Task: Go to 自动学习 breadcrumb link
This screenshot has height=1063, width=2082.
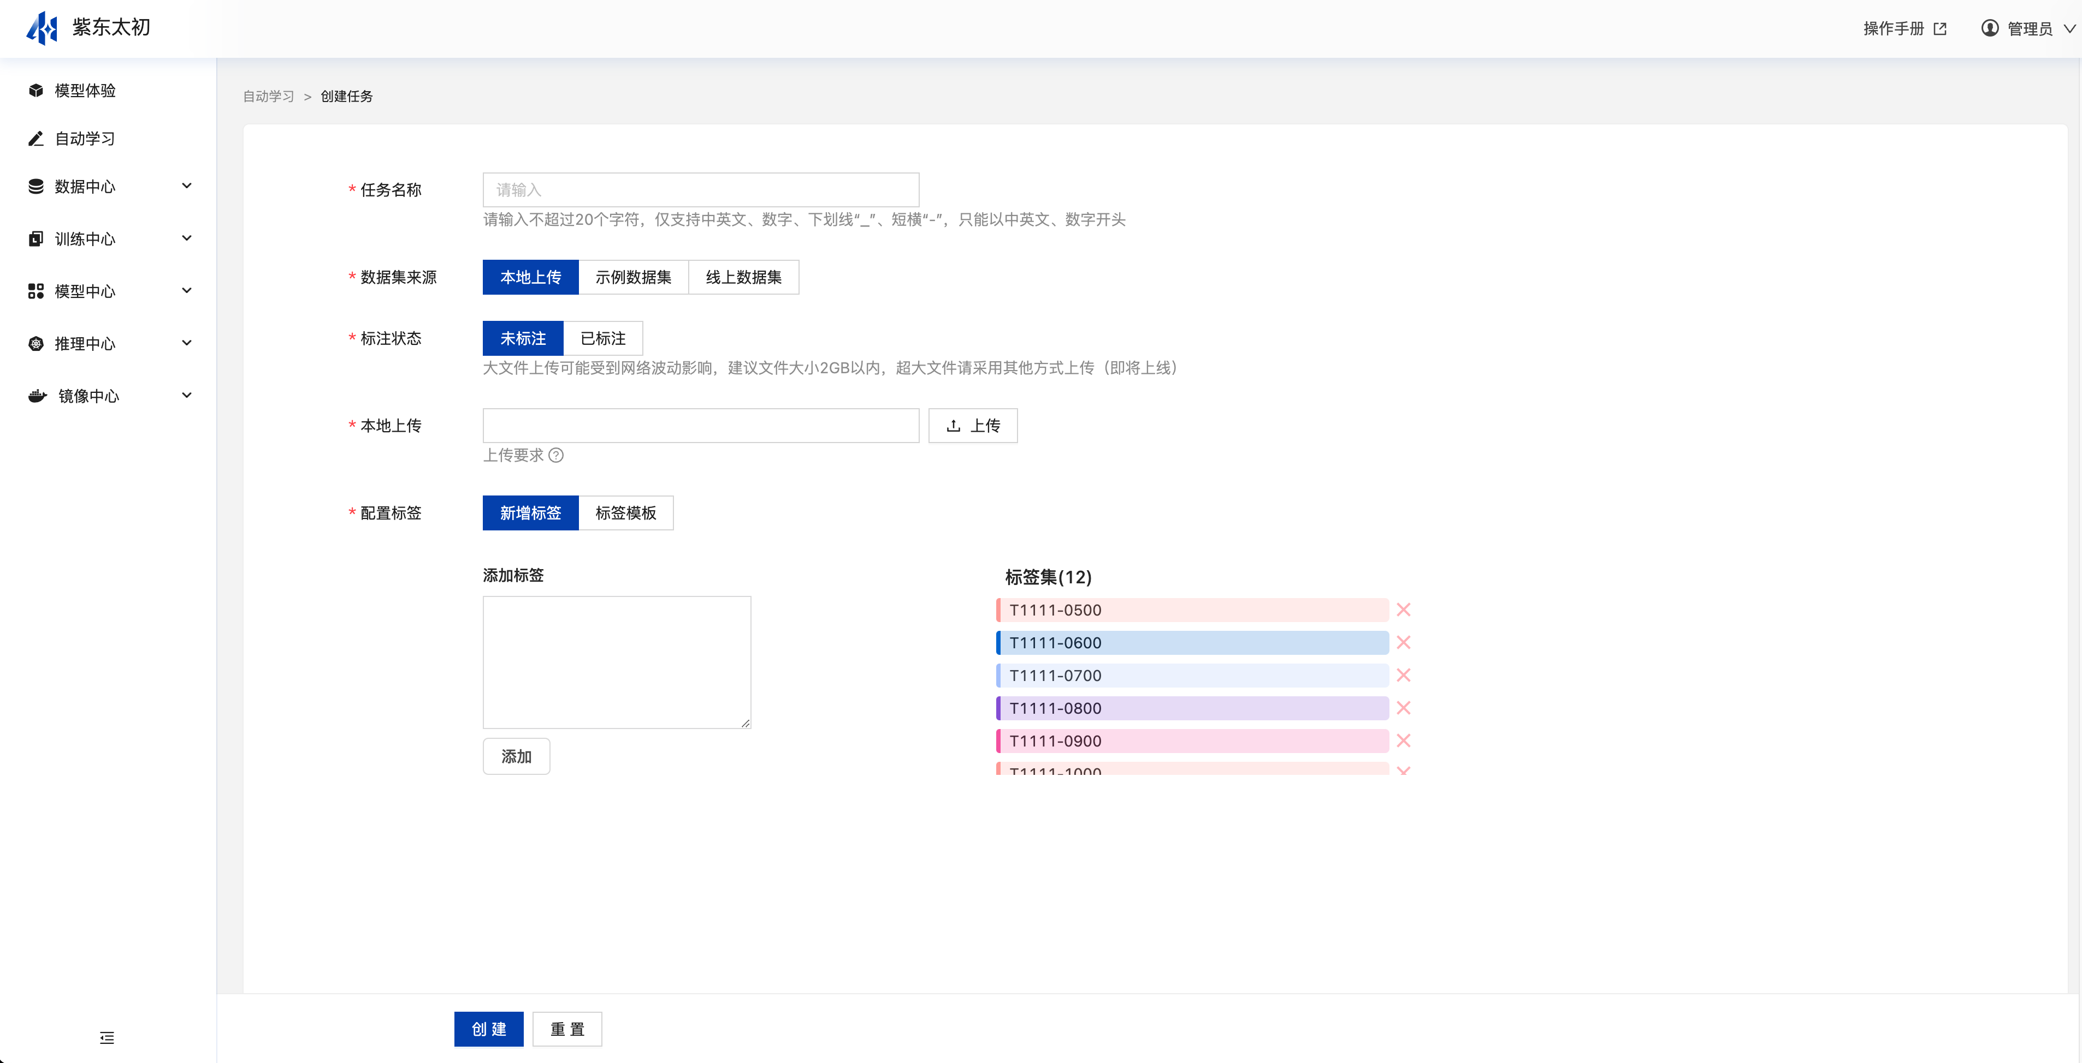Action: click(269, 96)
